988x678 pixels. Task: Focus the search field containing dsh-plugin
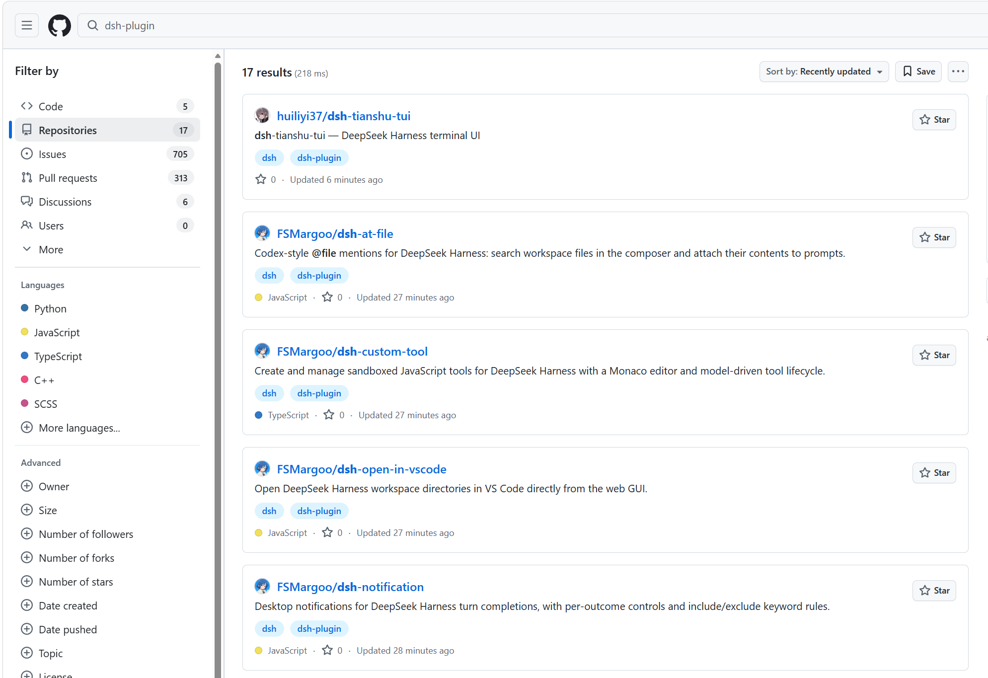pyautogui.click(x=532, y=25)
